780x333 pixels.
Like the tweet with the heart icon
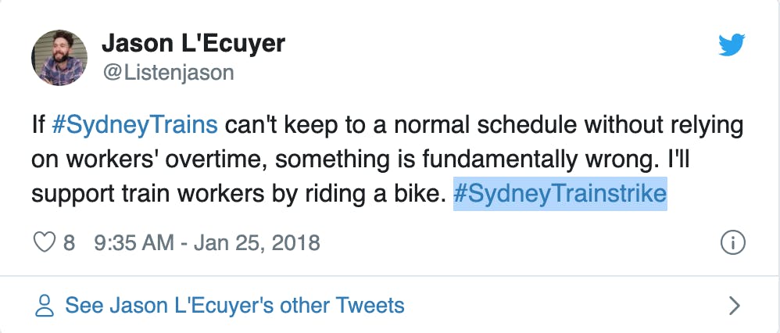(x=45, y=243)
